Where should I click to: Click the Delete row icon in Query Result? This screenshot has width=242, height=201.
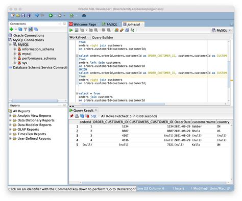[87, 116]
